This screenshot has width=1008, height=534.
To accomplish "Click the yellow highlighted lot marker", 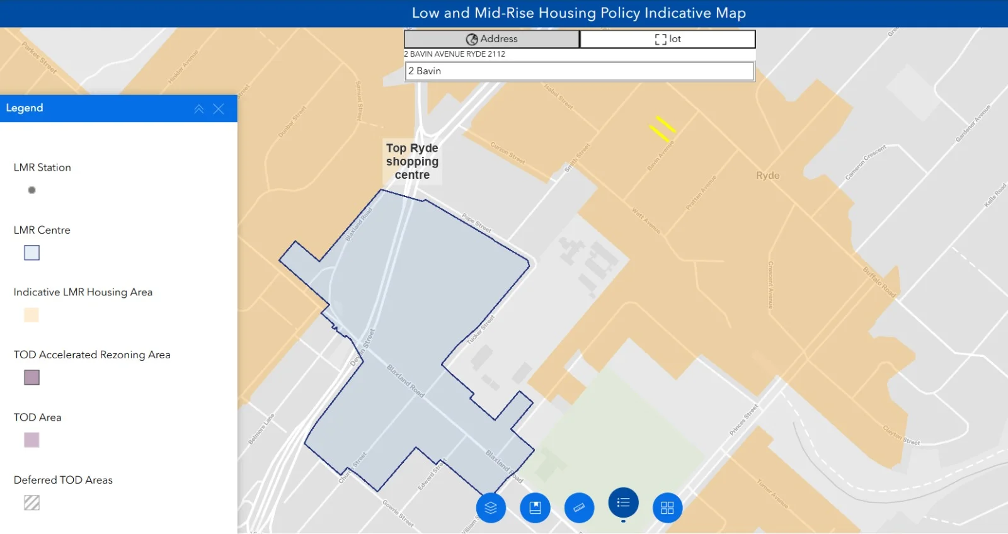I will click(662, 128).
